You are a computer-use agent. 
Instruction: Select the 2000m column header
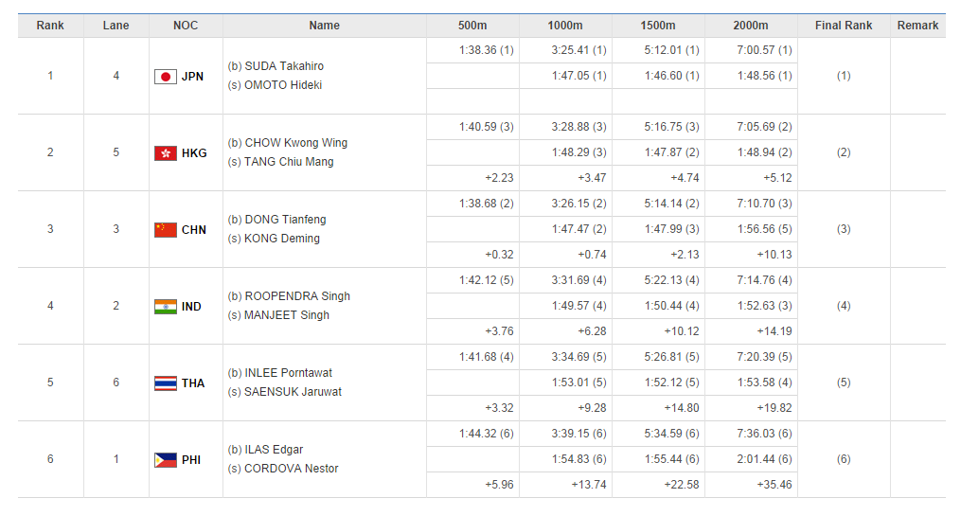tap(751, 26)
